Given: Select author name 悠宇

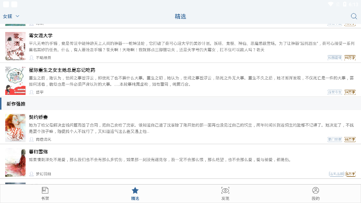Looking at the screenshot, I should [x=39, y=92].
